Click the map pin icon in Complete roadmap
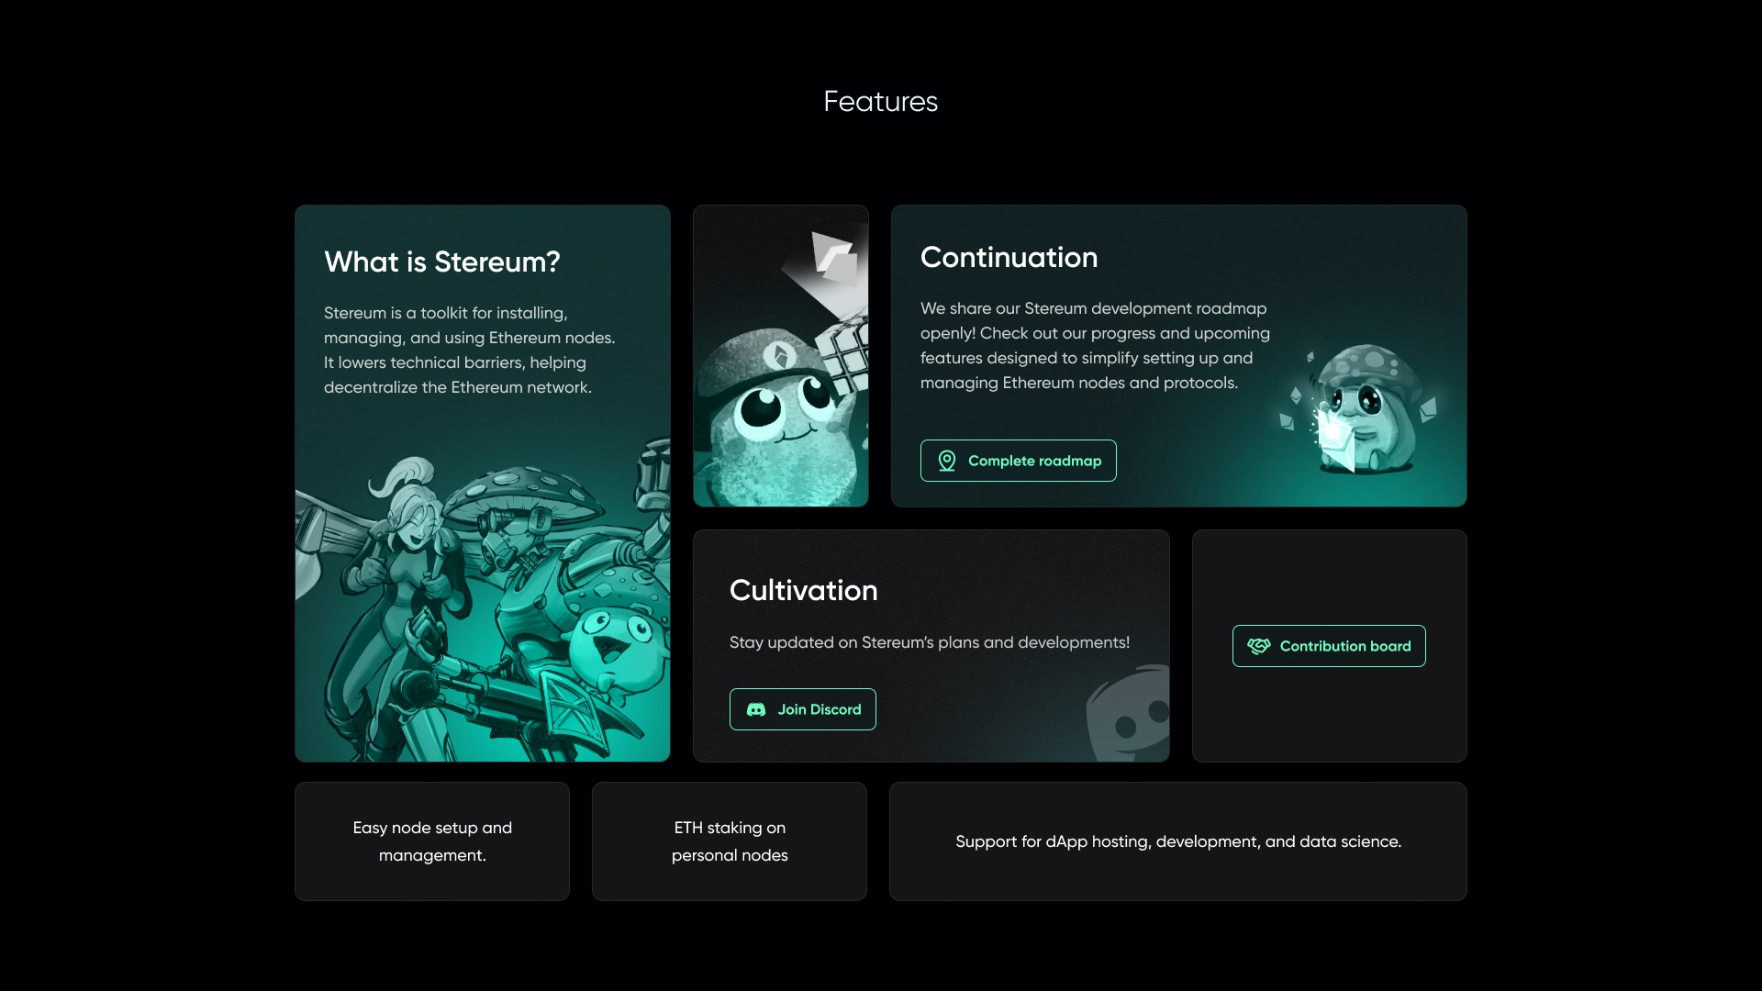Screen dimensions: 1762x991 pyautogui.click(x=946, y=461)
